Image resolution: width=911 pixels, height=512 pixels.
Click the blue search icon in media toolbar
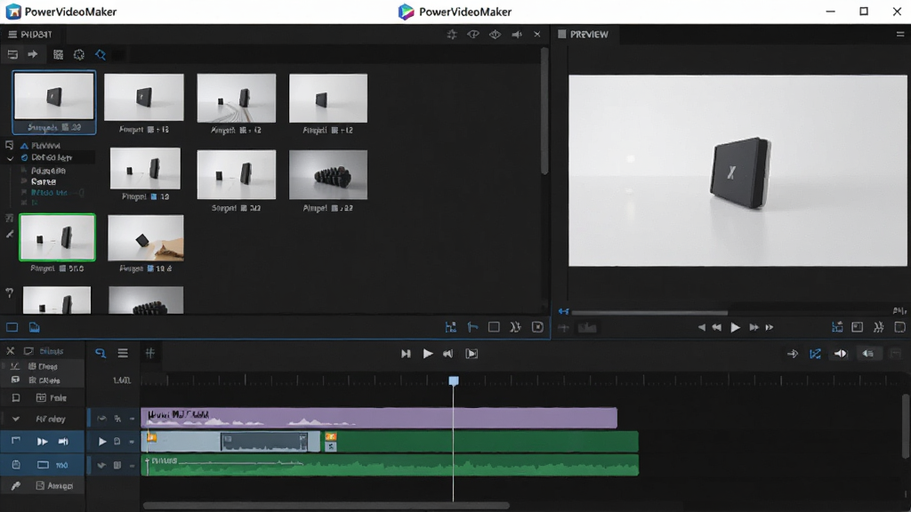[x=101, y=54]
